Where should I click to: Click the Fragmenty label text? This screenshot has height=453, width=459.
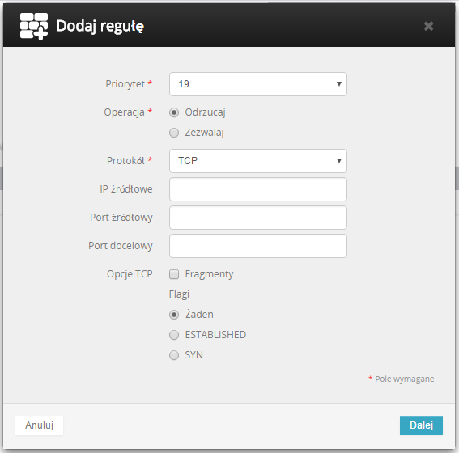coord(209,274)
